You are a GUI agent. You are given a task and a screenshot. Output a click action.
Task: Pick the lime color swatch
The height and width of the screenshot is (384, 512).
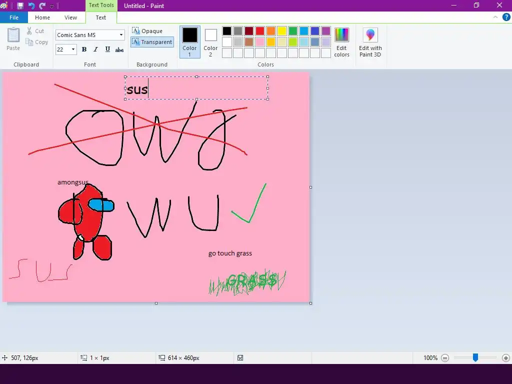pyautogui.click(x=293, y=42)
